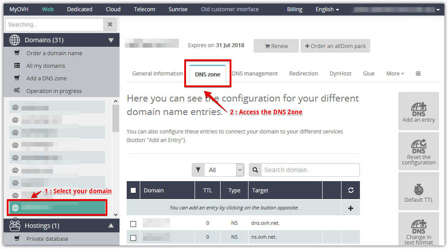Viewport: 448px width, 249px height.
Task: Open Private database
Action: tap(48, 239)
